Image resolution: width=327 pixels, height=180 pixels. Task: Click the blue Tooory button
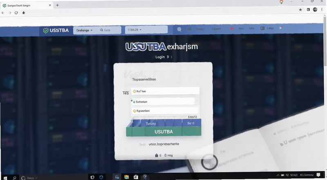151,124
